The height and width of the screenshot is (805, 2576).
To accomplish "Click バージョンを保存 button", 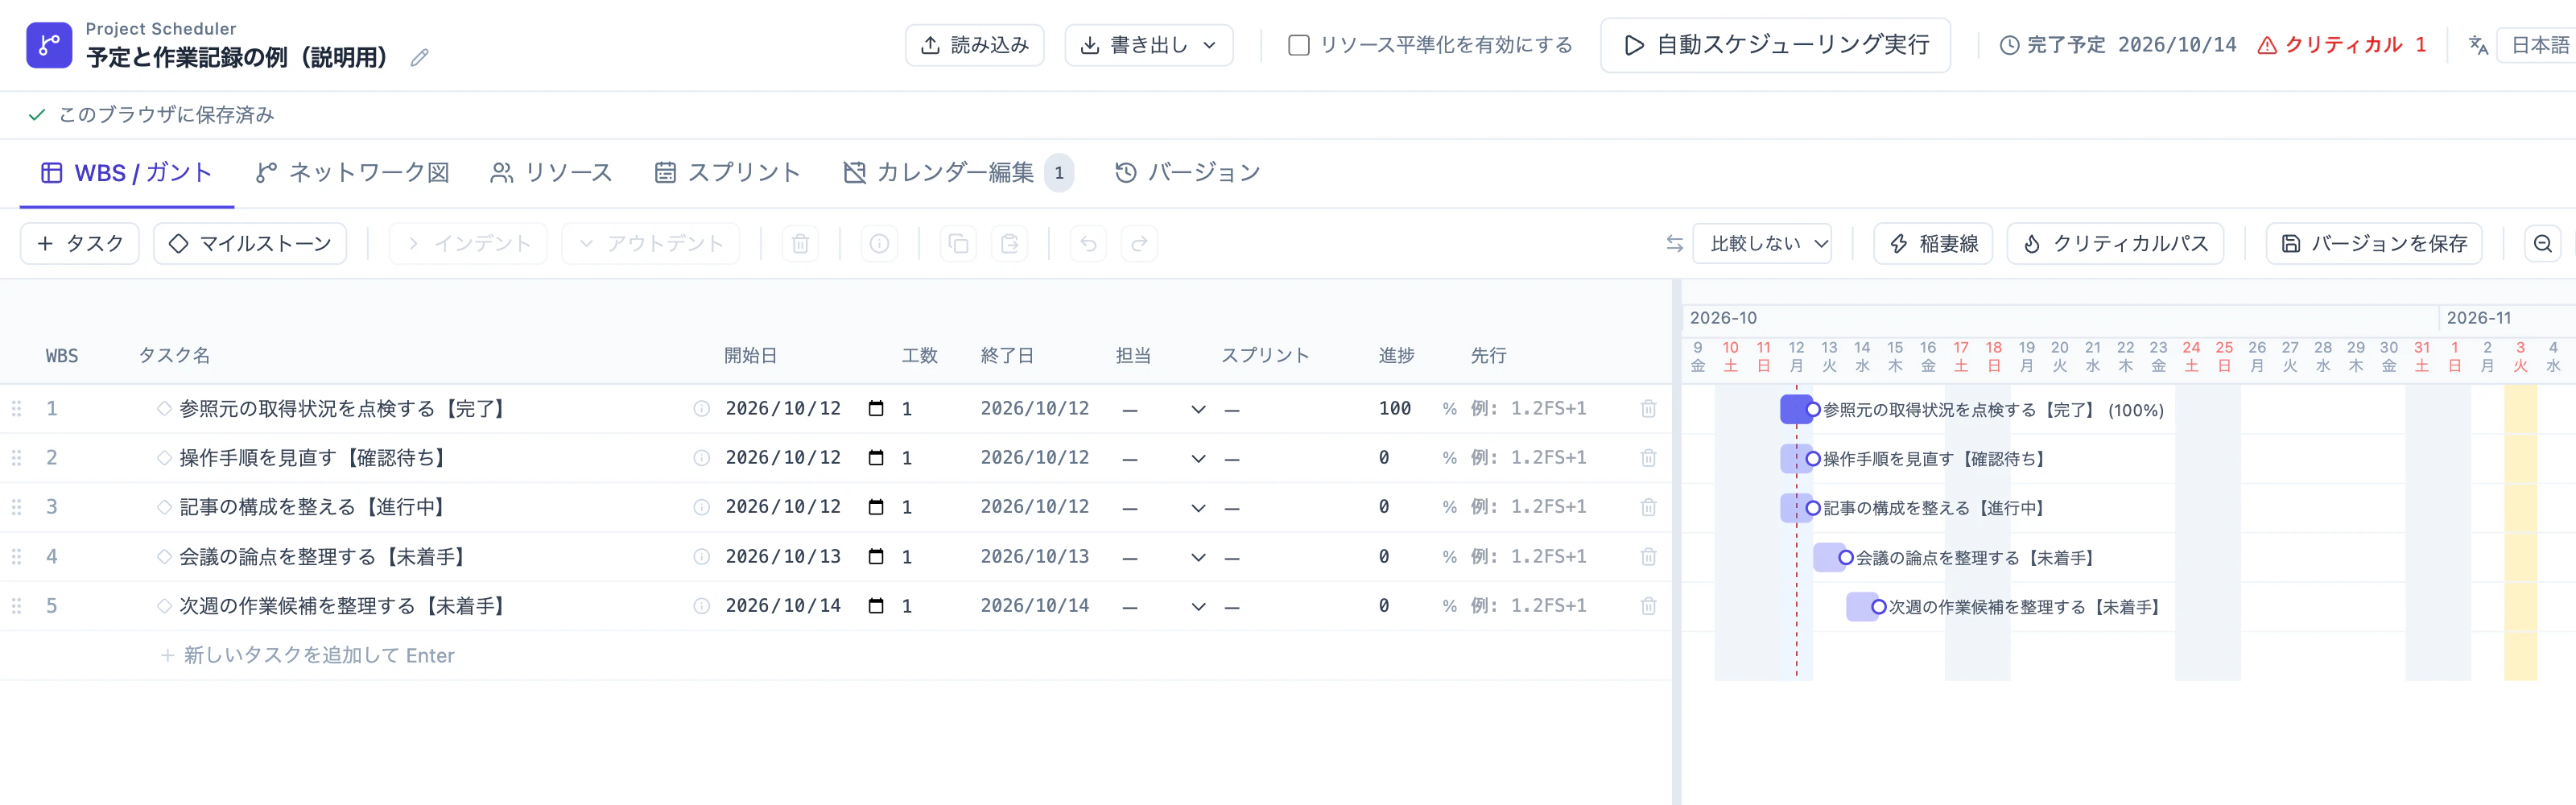I will 2373,244.
